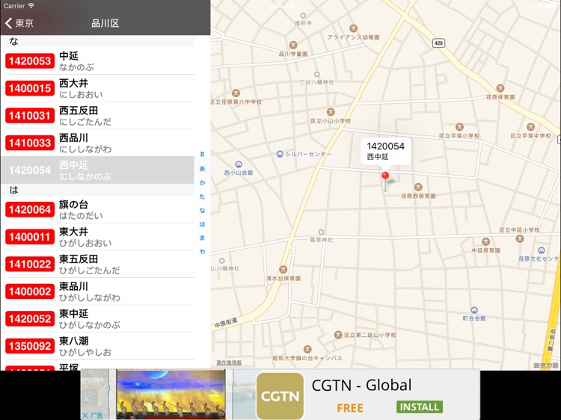Image resolution: width=561 pixels, height=420 pixels.
Task: Jump to # in the section index
Action: click(x=202, y=155)
